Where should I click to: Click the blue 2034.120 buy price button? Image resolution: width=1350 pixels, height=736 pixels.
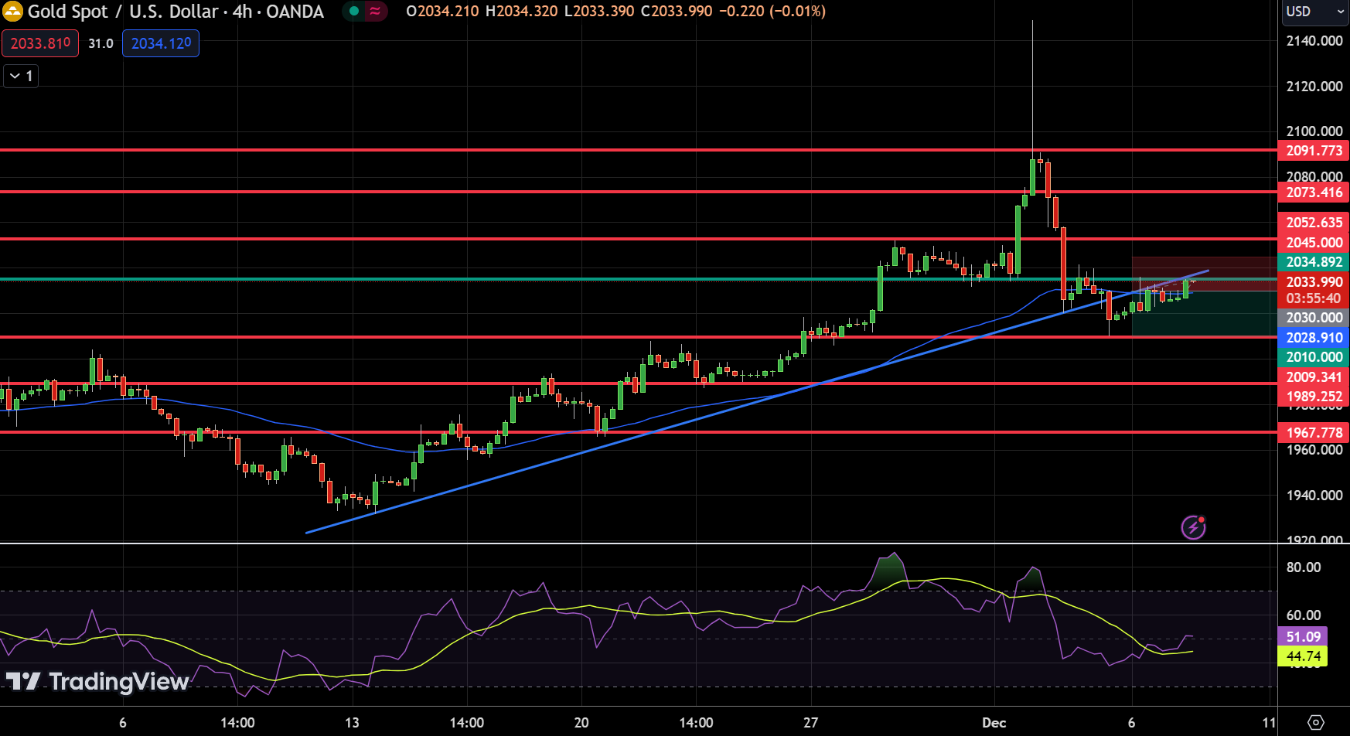coord(161,43)
